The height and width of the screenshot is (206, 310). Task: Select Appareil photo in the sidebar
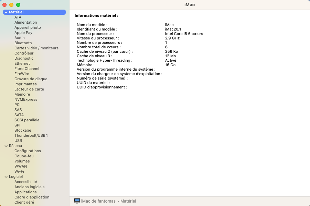[28, 27]
